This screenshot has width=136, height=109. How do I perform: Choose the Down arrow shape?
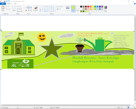[x=40, y=11]
